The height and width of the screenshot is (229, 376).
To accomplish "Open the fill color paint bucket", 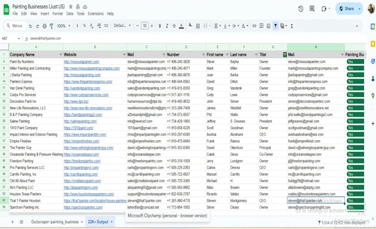I will [190, 25].
